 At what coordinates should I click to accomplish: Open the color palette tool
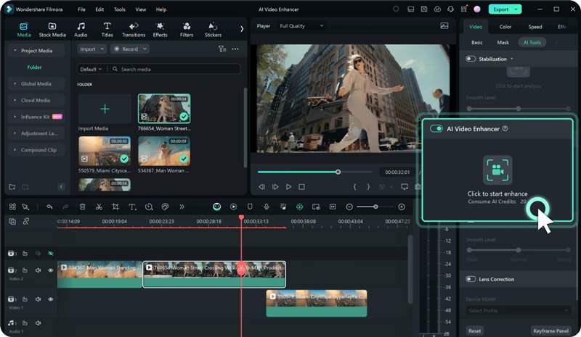166,207
